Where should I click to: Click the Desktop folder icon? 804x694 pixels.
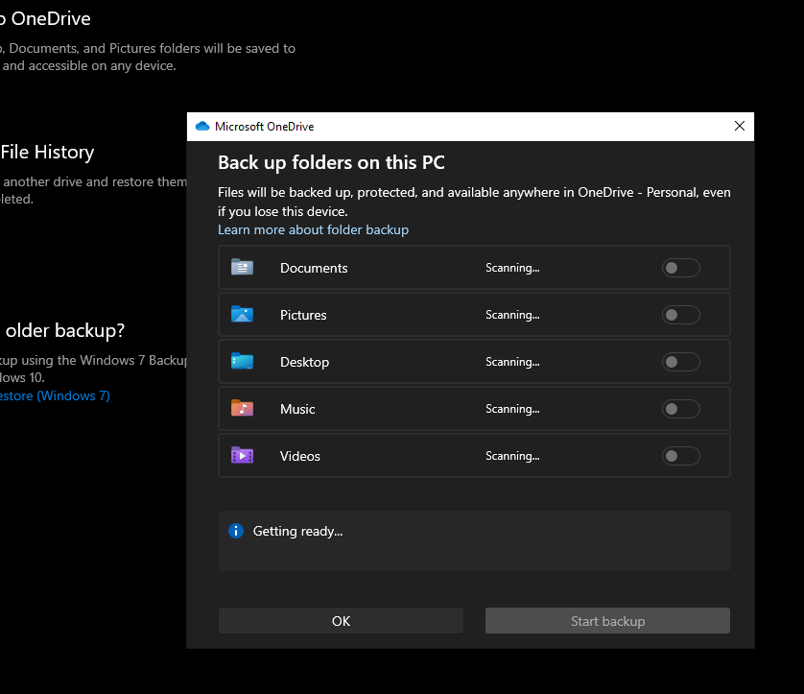pos(242,362)
